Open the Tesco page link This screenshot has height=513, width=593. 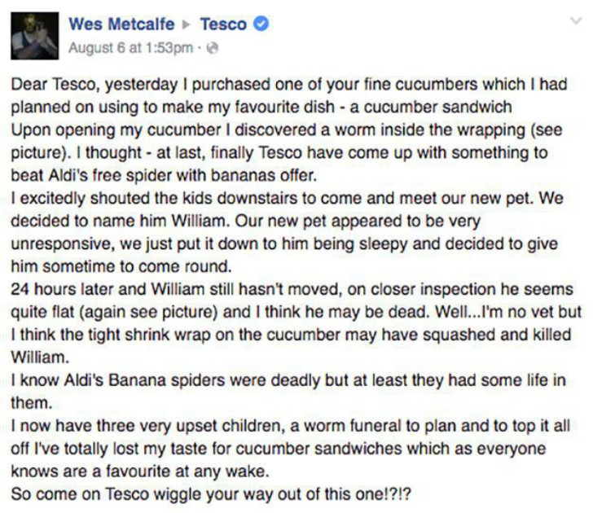(x=222, y=24)
